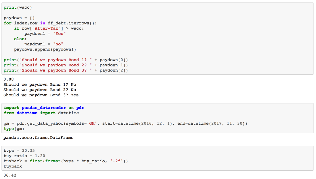The height and width of the screenshot is (179, 316).
Task: Click the buyback = float(format(...)) line
Action: click(66, 161)
